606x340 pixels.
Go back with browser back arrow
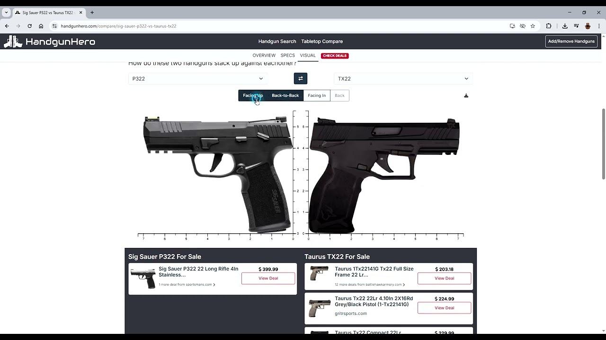7,26
